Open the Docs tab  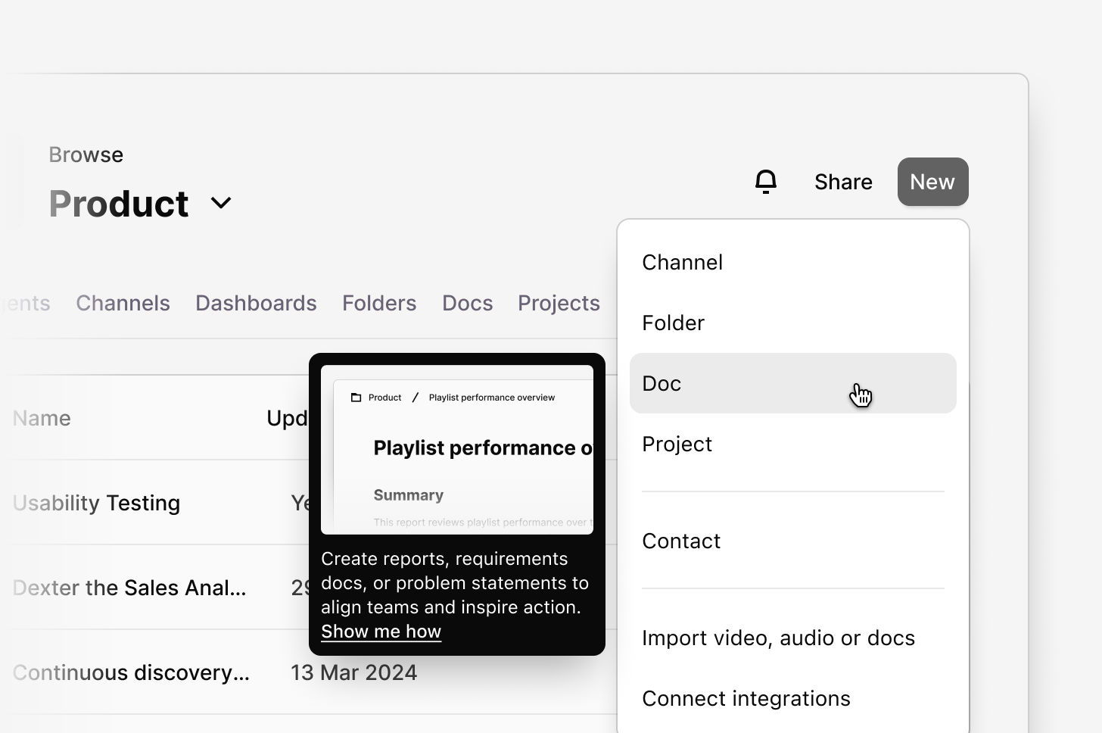point(467,303)
